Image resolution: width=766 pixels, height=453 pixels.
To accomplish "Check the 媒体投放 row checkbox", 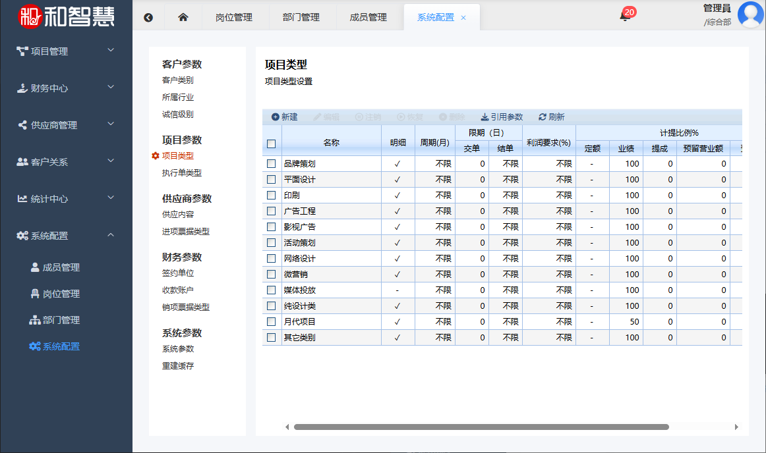I will (271, 290).
